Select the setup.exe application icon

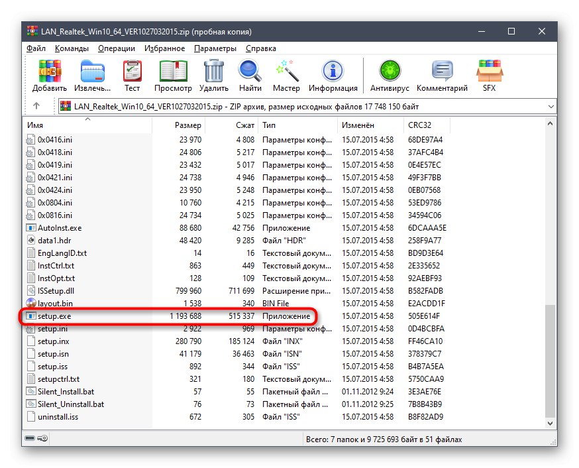(x=31, y=316)
